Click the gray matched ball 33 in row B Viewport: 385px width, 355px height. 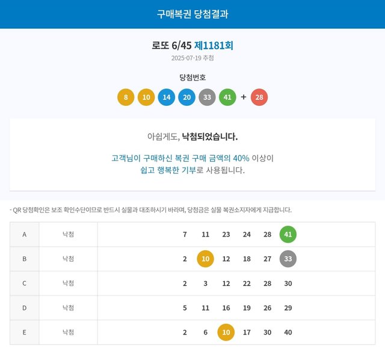tap(288, 259)
